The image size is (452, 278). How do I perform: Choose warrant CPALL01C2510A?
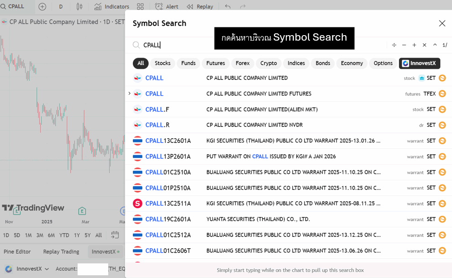coord(288,172)
